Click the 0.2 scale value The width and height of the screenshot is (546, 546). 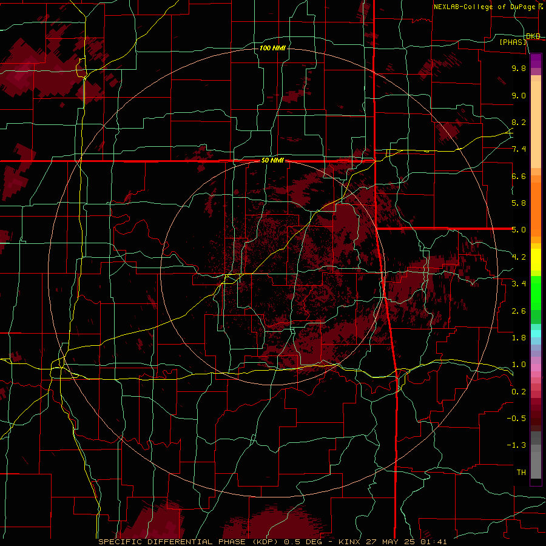[x=519, y=392]
